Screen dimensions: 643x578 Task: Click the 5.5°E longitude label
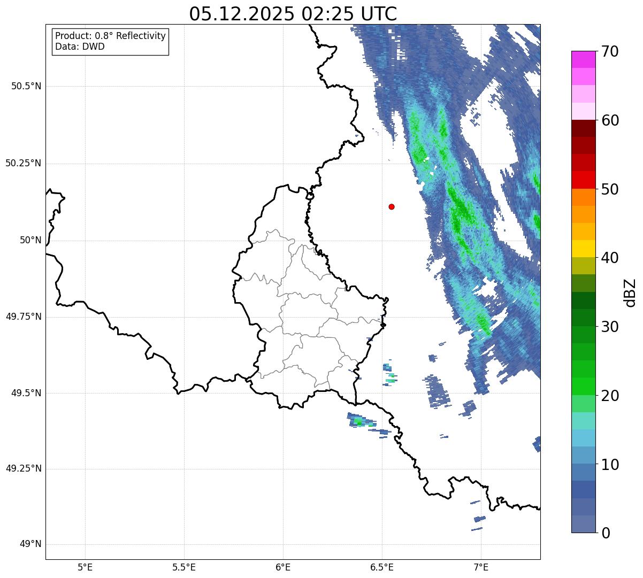pyautogui.click(x=184, y=567)
